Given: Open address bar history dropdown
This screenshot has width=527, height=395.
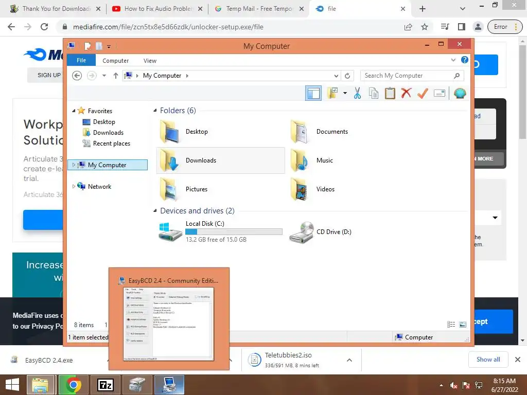Looking at the screenshot, I should [336, 76].
